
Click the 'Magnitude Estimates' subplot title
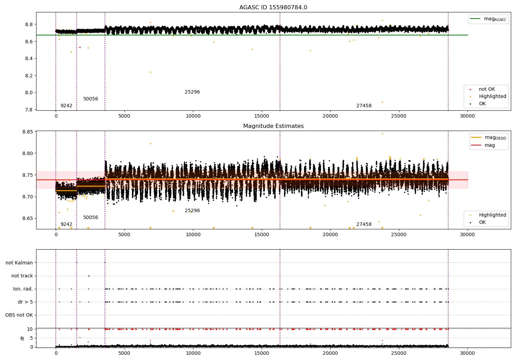point(273,126)
